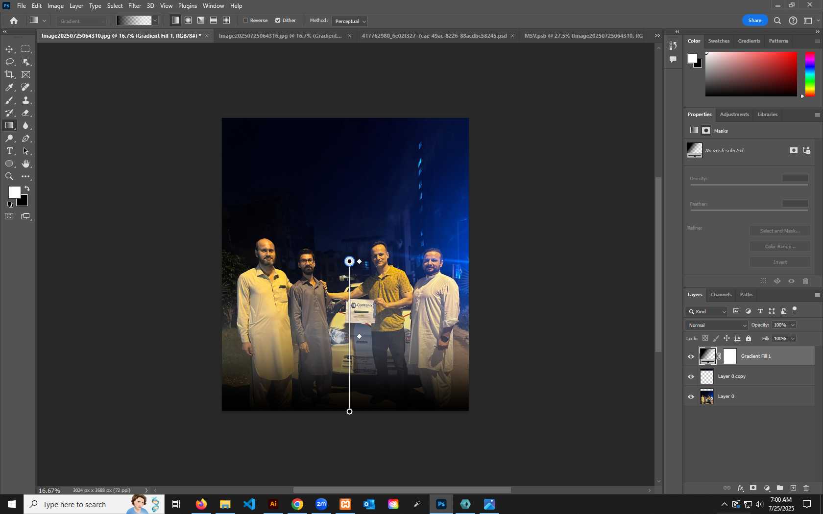Choose the Linear gradient style button

(175, 21)
